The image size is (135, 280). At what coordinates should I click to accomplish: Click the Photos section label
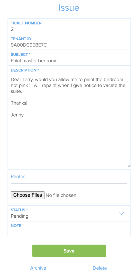click(x=19, y=177)
